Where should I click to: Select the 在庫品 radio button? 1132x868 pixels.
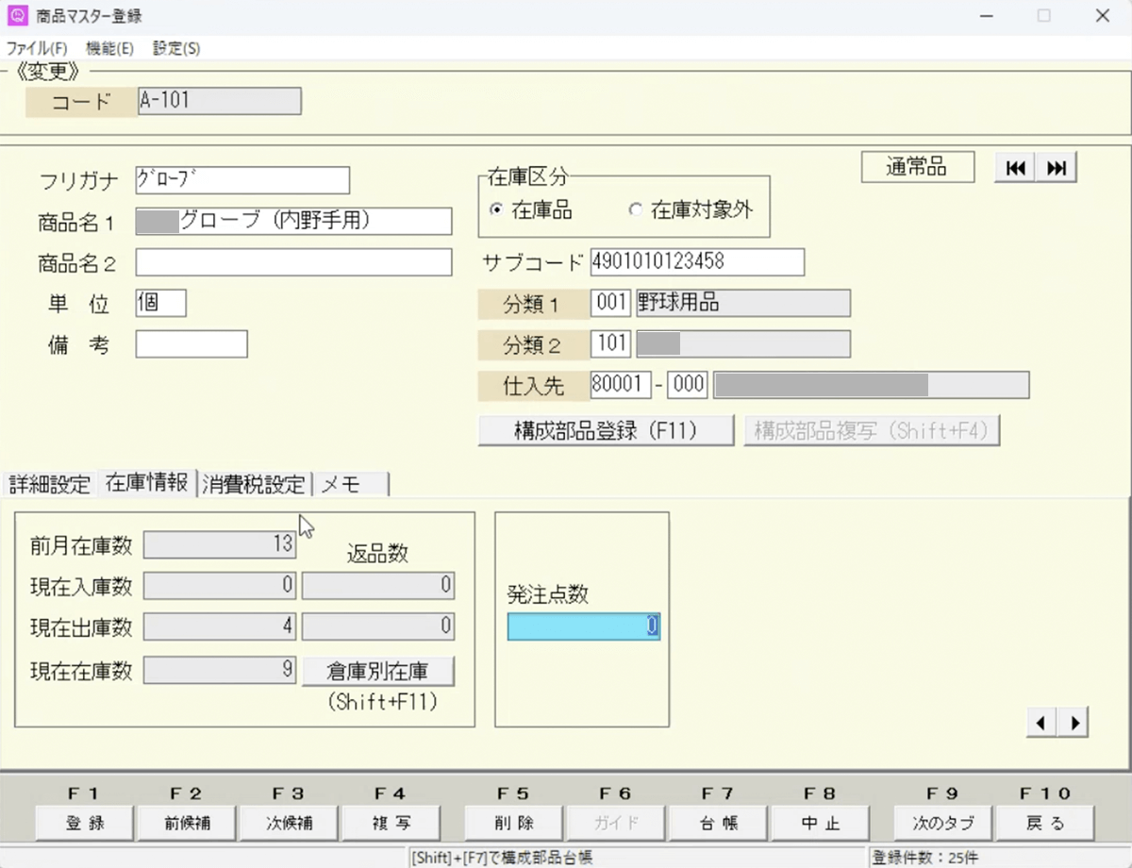click(496, 210)
